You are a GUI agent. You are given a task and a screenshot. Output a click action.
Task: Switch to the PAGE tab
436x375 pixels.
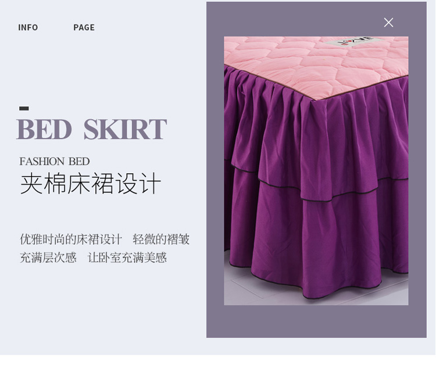coord(84,27)
